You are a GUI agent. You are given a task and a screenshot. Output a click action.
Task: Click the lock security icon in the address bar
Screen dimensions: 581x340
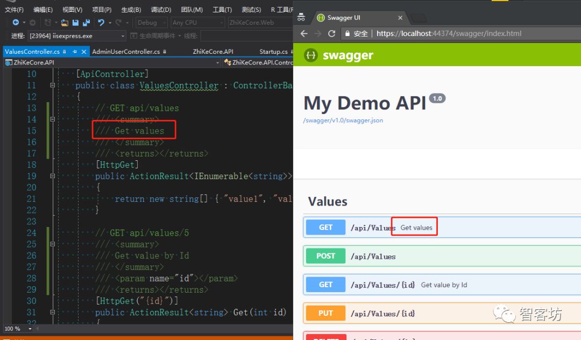pyautogui.click(x=347, y=34)
